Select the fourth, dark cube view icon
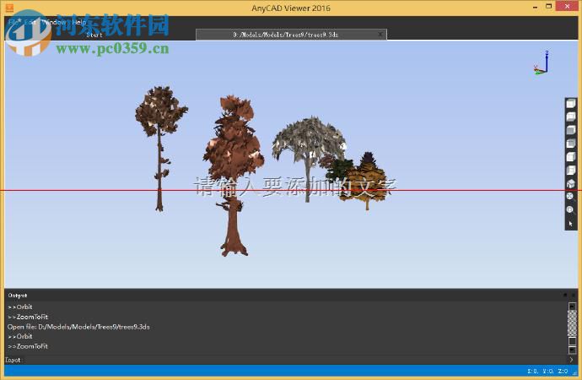Viewport: 582px width, 380px height. click(x=571, y=144)
